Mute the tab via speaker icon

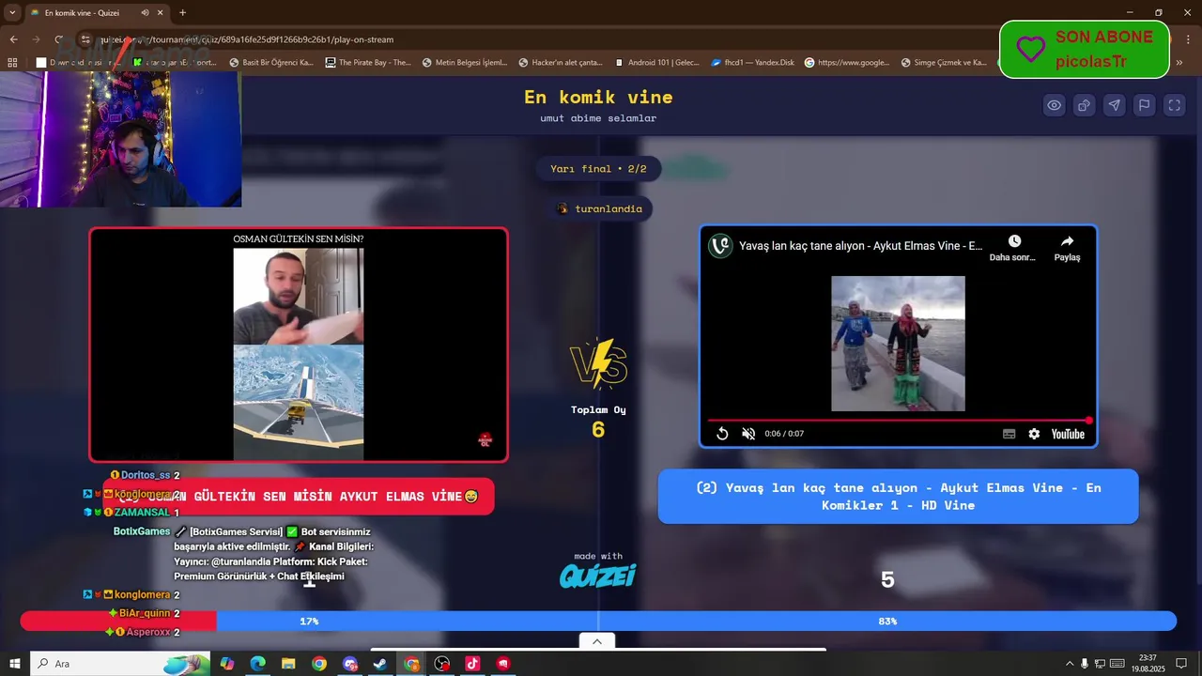[145, 13]
